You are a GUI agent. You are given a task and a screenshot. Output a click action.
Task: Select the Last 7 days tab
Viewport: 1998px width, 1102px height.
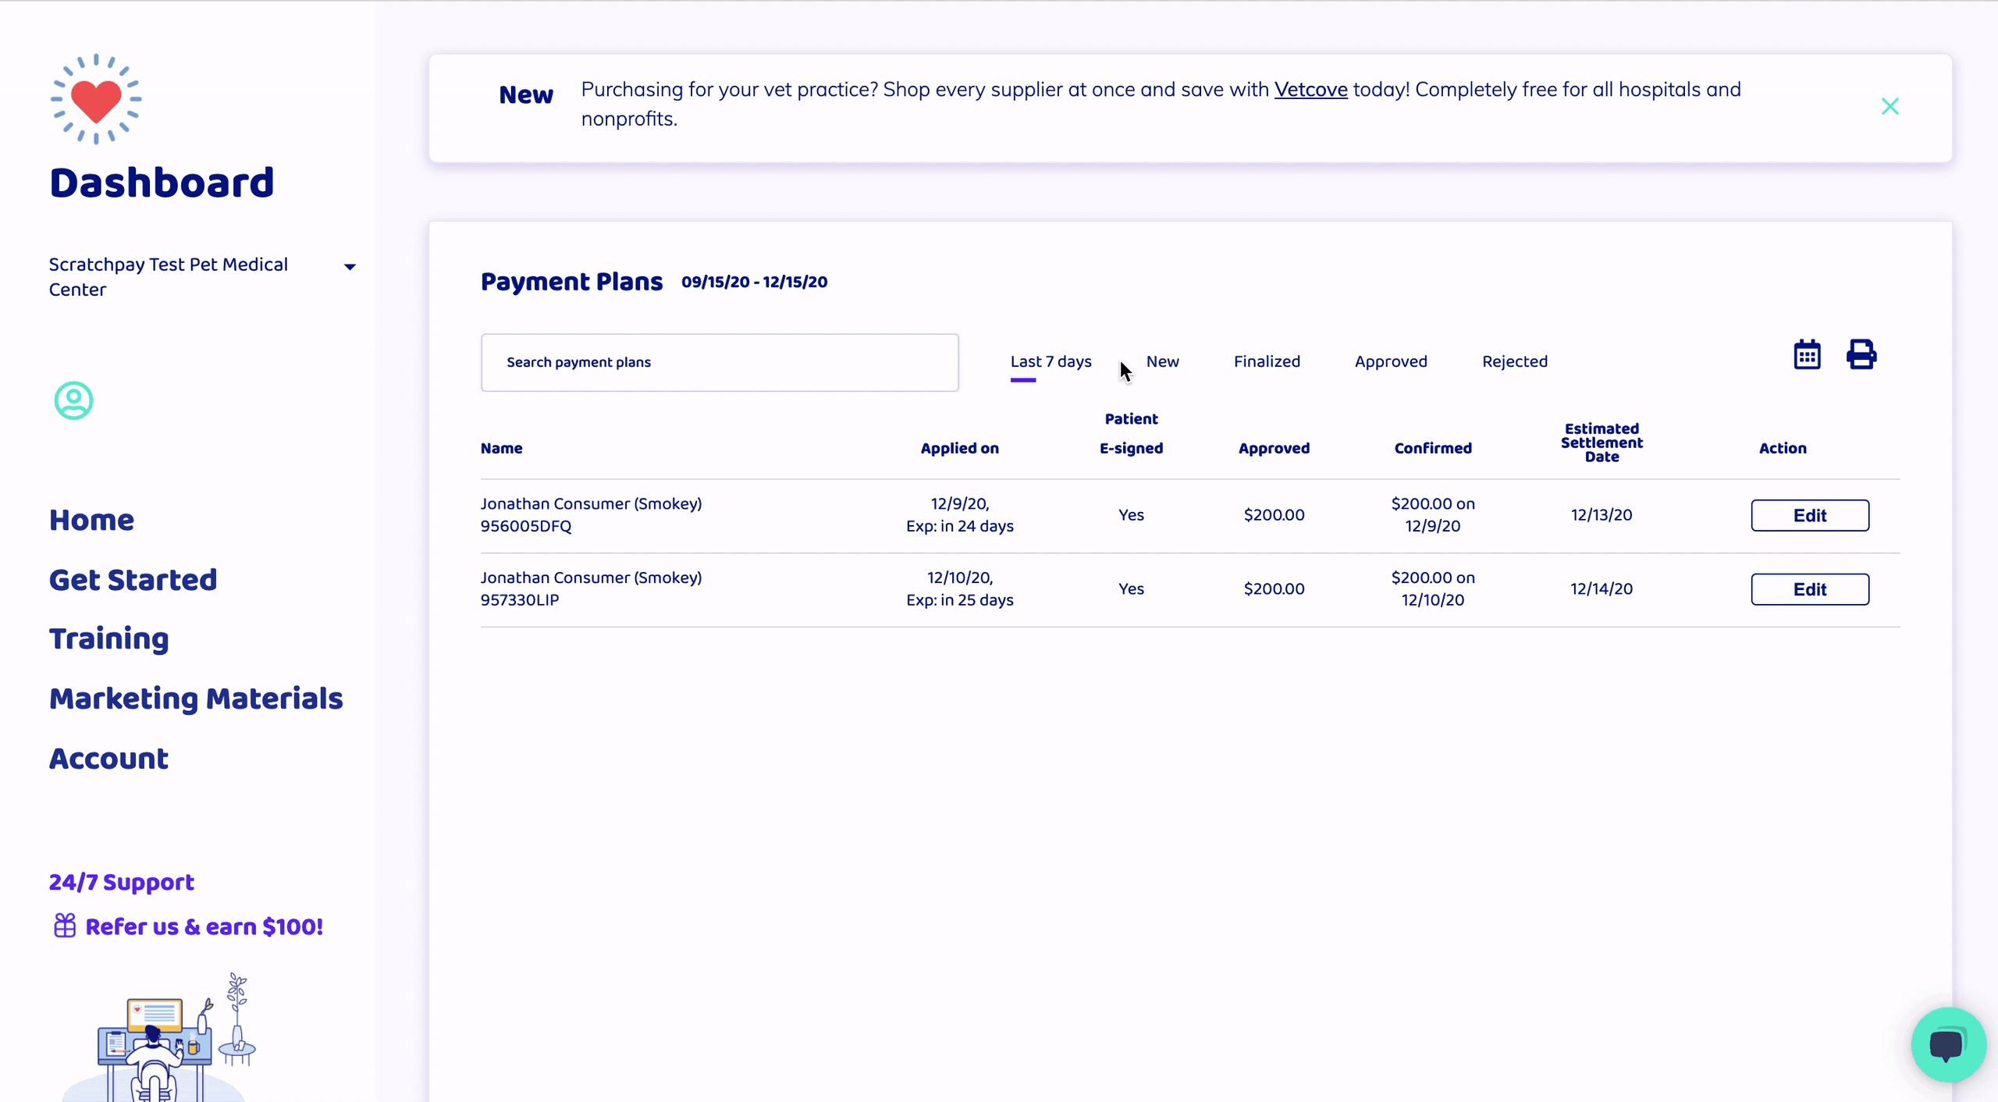(1051, 361)
